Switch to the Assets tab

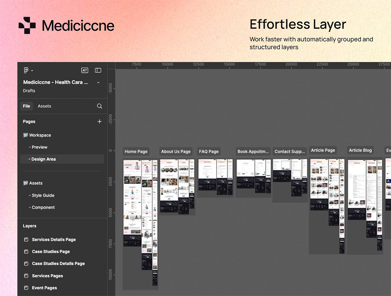(44, 106)
